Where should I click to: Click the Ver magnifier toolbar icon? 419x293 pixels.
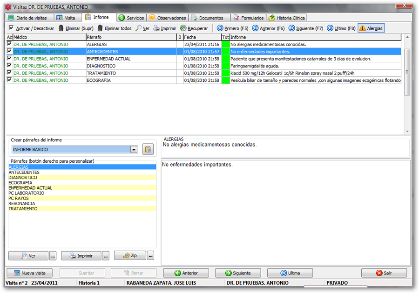[139, 28]
